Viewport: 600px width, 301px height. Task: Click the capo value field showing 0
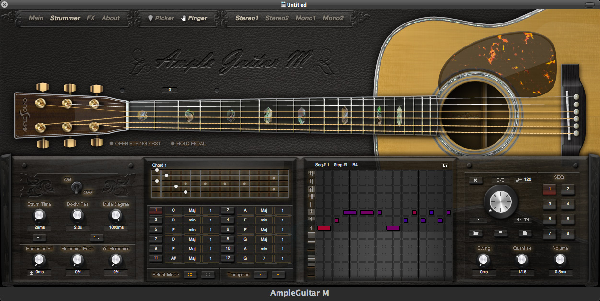(x=170, y=90)
